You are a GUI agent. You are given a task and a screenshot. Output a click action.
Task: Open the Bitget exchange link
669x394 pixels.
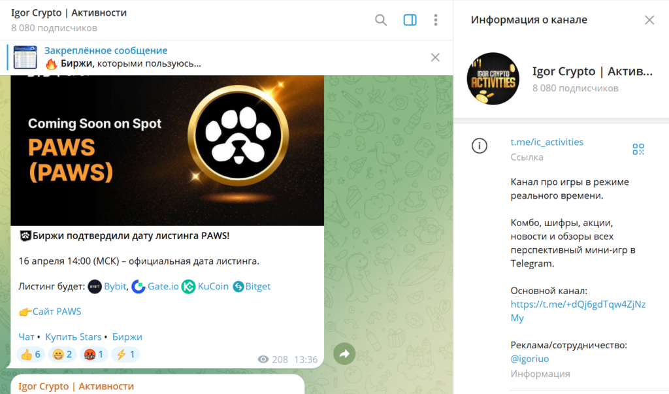click(257, 286)
